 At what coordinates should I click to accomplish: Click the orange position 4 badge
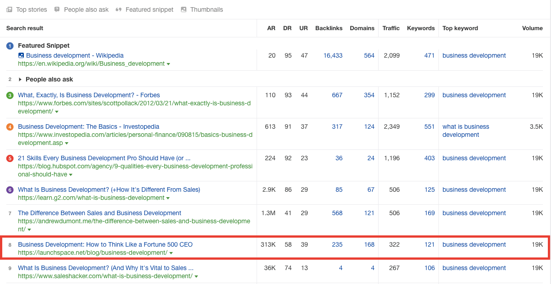10,127
